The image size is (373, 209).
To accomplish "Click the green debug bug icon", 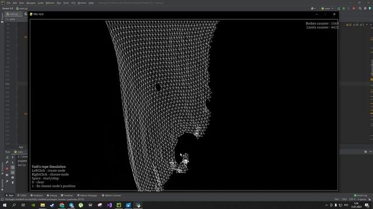I will [x=344, y=9].
